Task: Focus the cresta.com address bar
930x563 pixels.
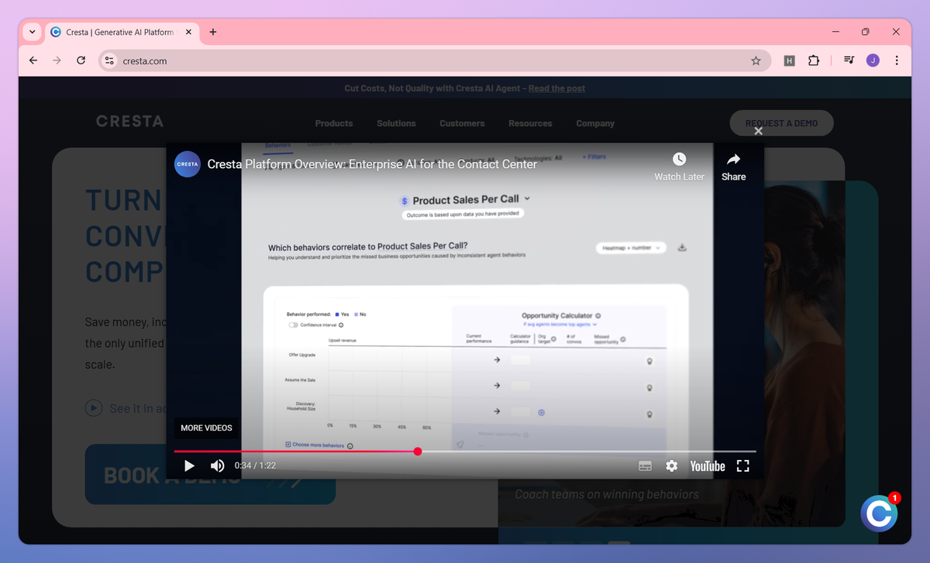Action: pos(434,60)
